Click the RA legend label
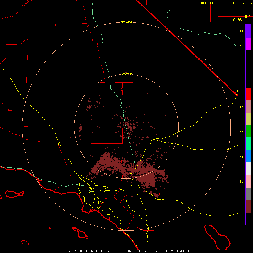This screenshot has width=253, height=253. click(x=241, y=144)
